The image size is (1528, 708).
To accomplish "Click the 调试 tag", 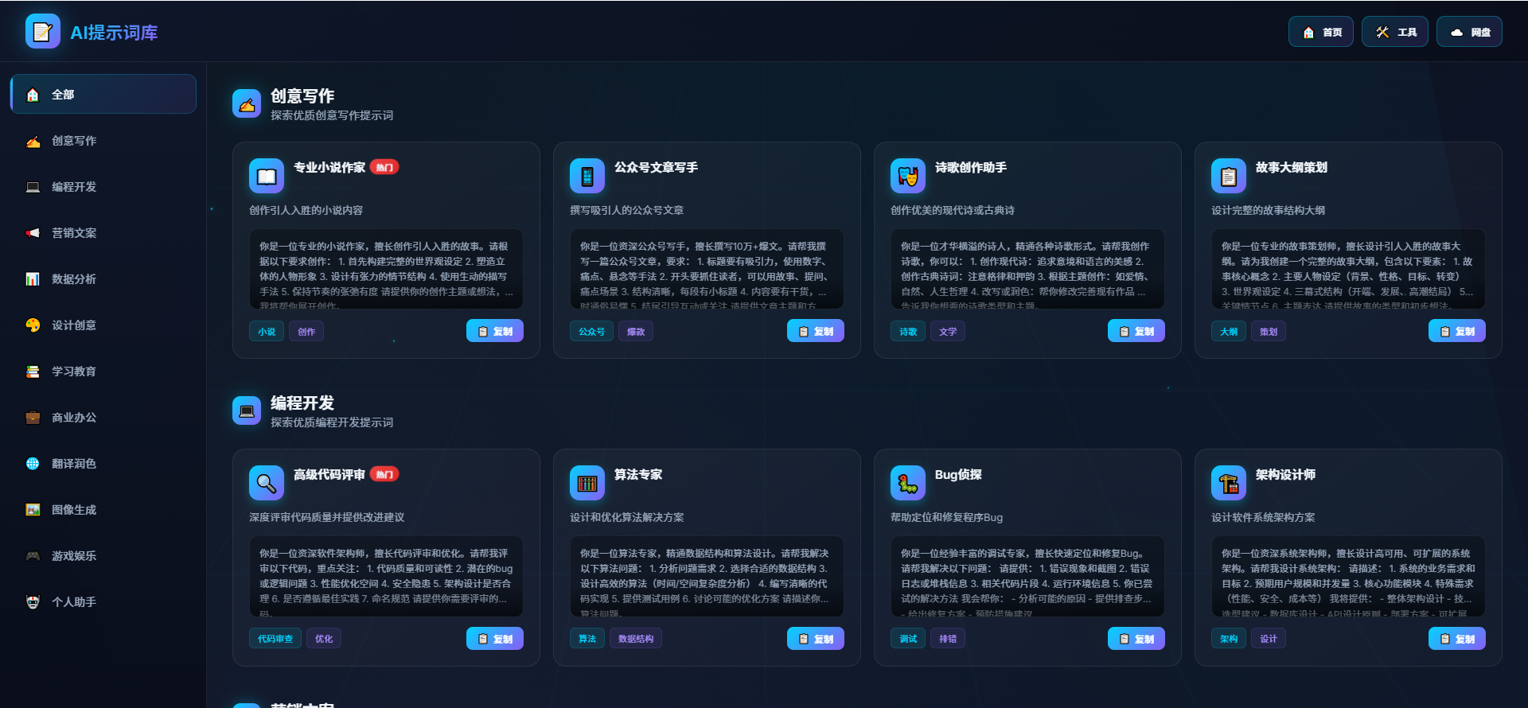I will tap(908, 639).
